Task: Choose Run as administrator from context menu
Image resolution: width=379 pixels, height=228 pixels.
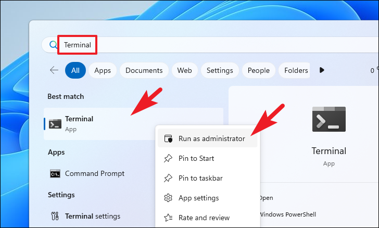Action: 207,138
